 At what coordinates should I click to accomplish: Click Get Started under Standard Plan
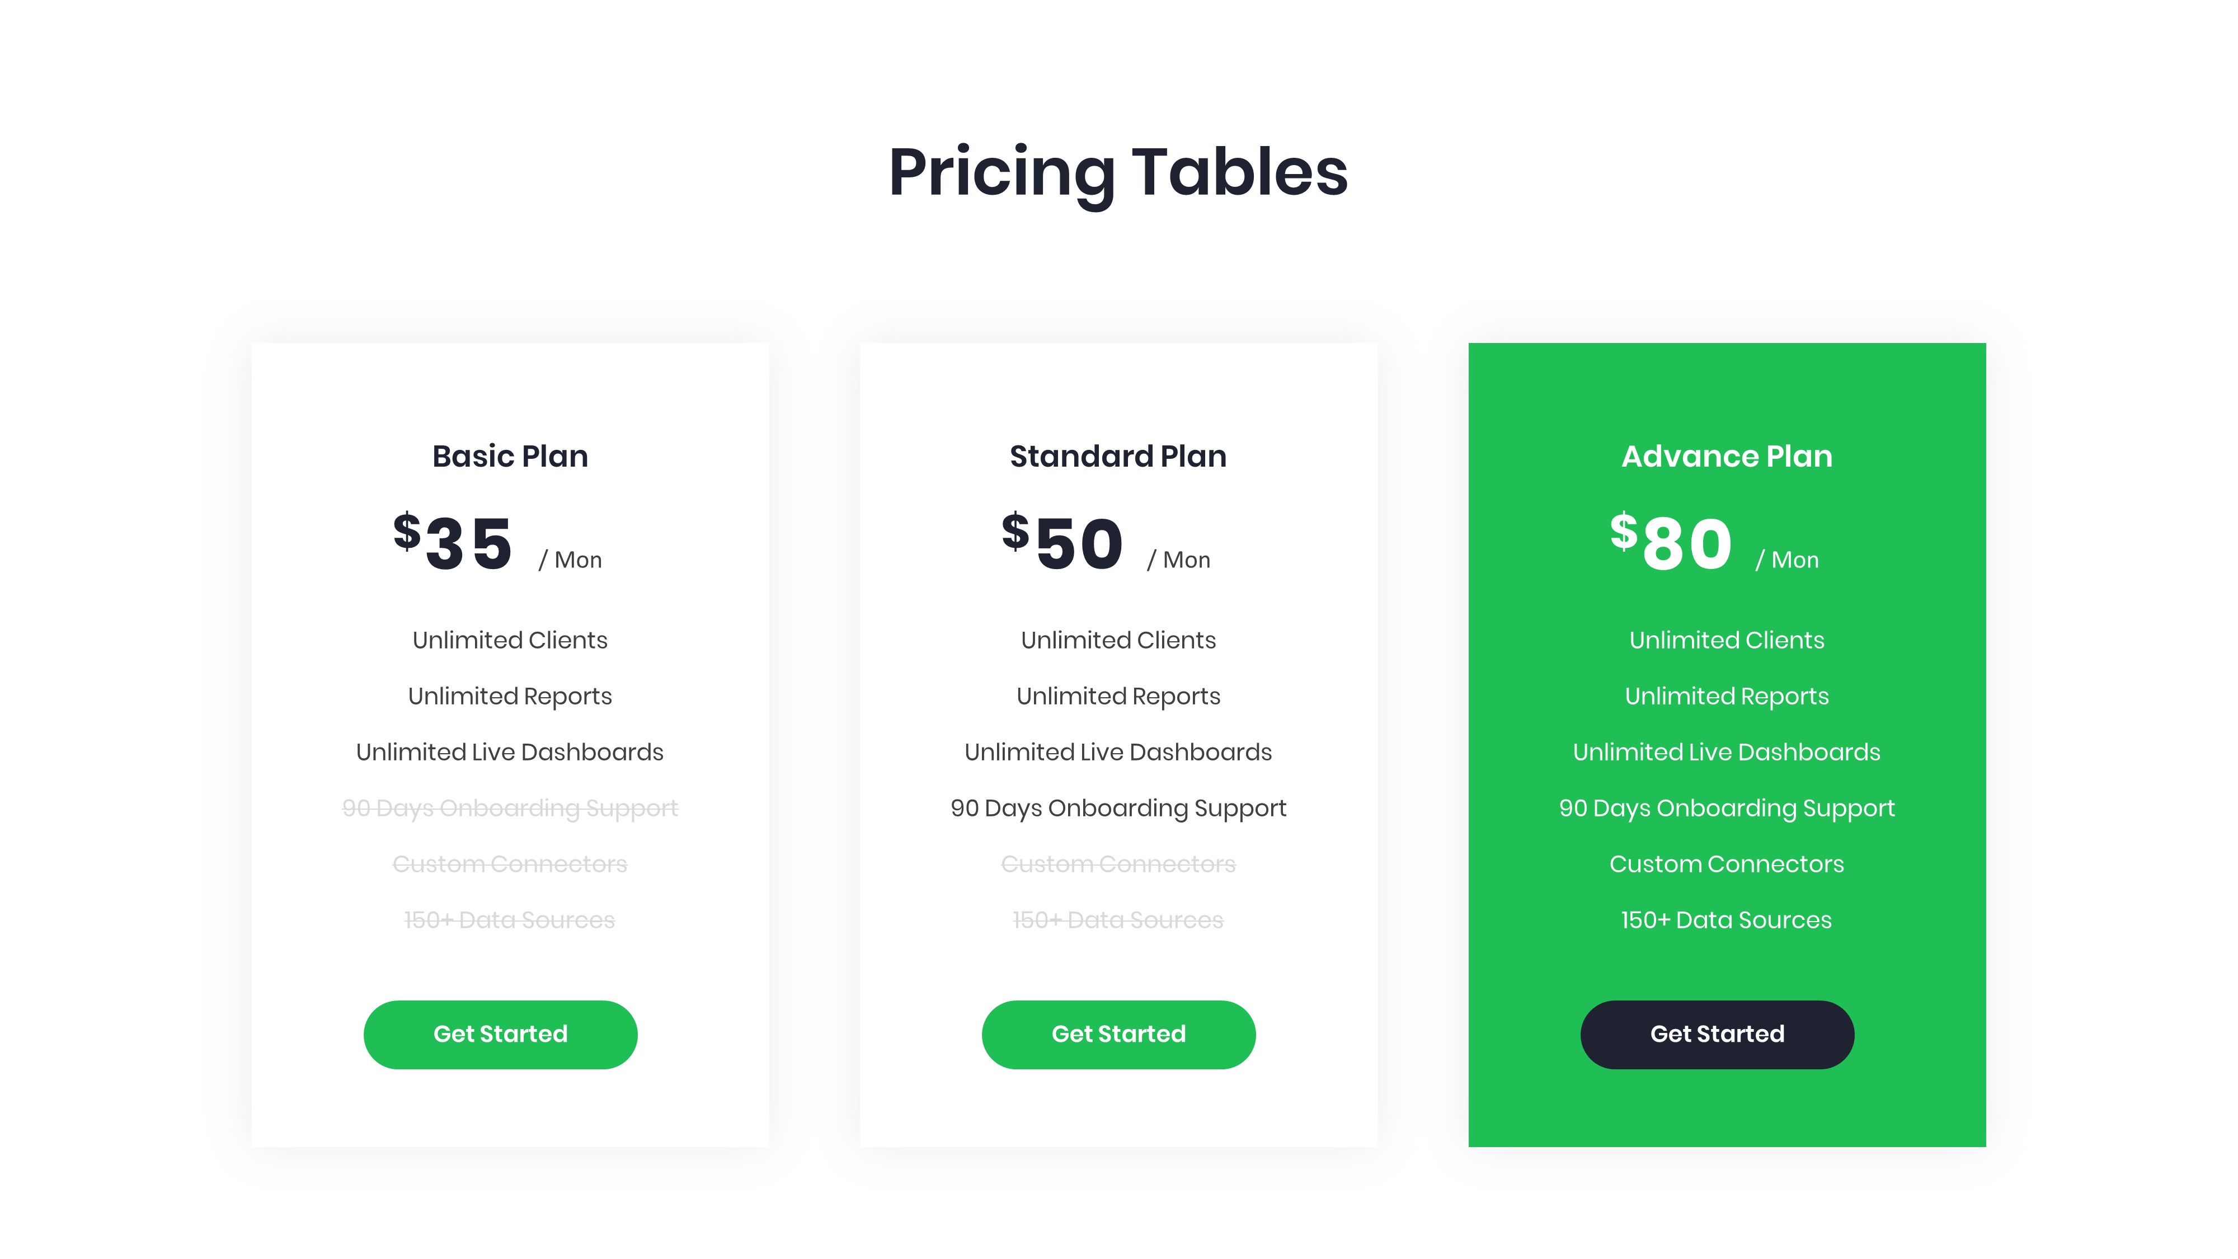coord(1118,1034)
